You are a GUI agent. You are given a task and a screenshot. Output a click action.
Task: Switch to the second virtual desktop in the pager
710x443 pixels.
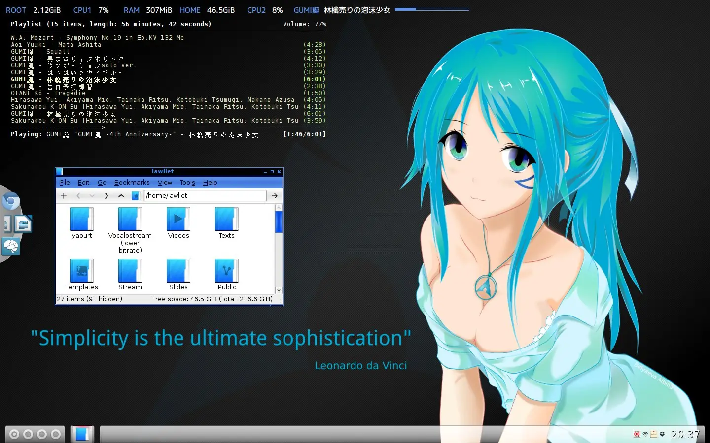27,434
